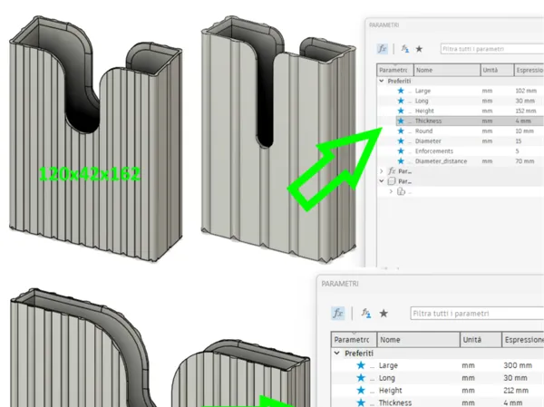
Task: Click the box icon beside the expanded Par... group
Action: pyautogui.click(x=392, y=181)
